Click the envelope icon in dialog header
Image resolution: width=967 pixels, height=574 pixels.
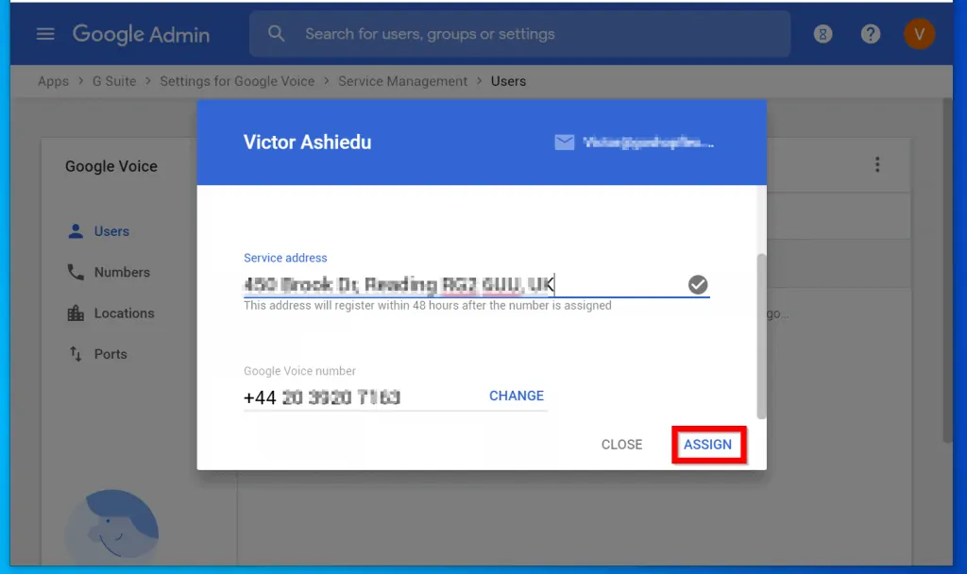(x=565, y=143)
